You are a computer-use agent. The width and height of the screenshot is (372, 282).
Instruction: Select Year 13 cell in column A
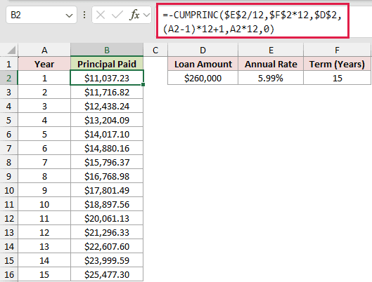click(x=44, y=246)
